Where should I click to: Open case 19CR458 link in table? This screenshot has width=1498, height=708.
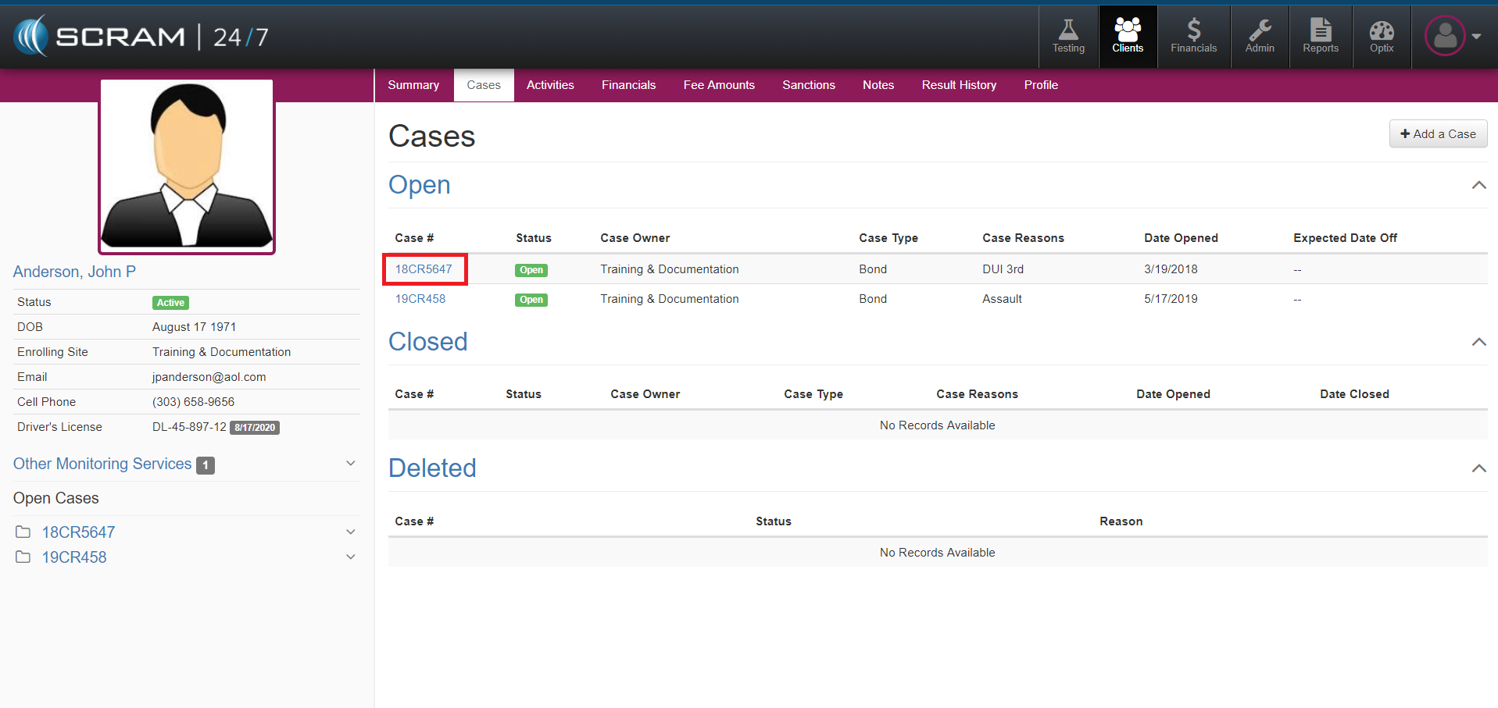[x=420, y=299]
